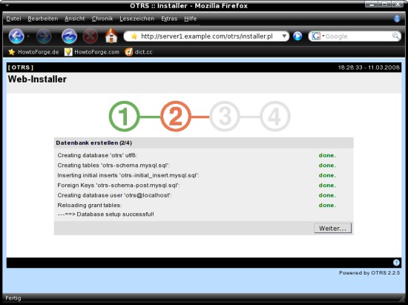Click the 'Powered by OTRS 2.2.5' text
408x305 pixels.
point(369,273)
